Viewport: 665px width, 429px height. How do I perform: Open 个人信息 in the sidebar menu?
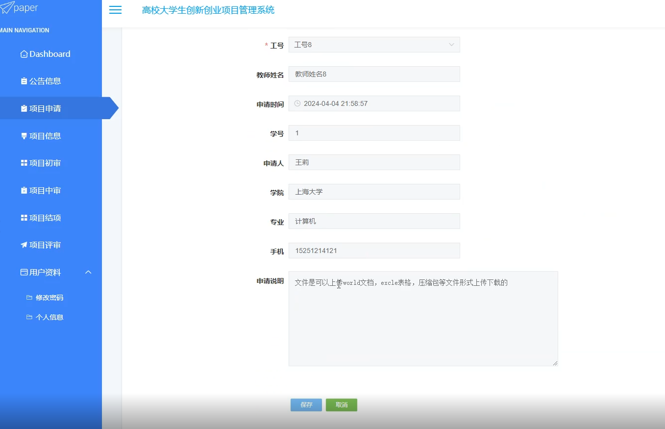[49, 317]
